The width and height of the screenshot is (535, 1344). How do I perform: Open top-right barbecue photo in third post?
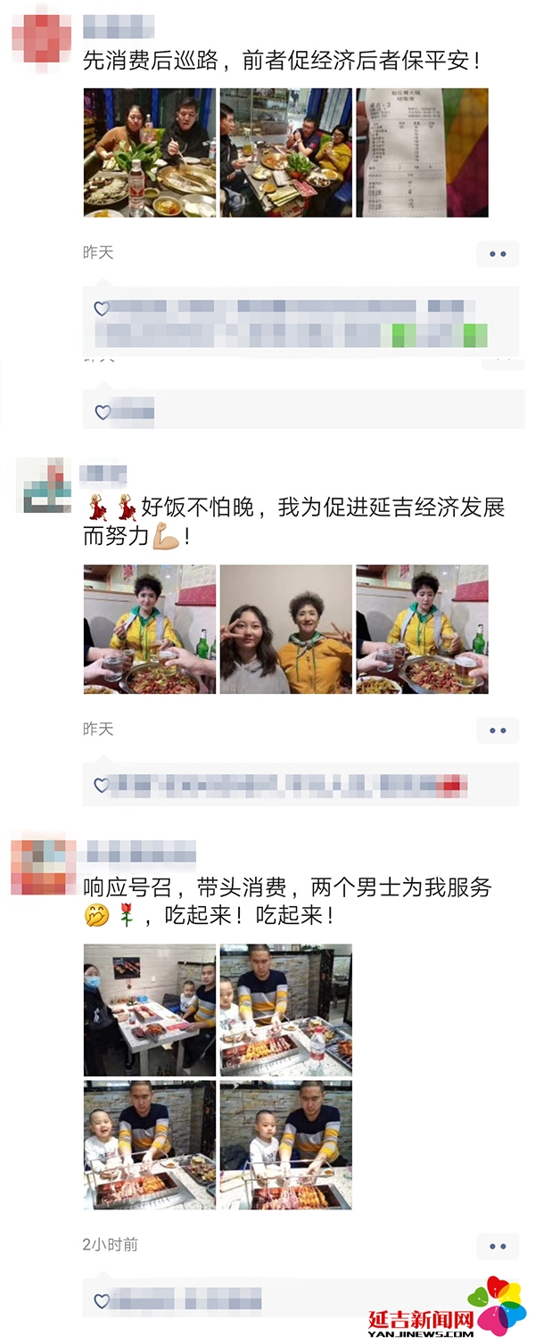[x=286, y=1010]
